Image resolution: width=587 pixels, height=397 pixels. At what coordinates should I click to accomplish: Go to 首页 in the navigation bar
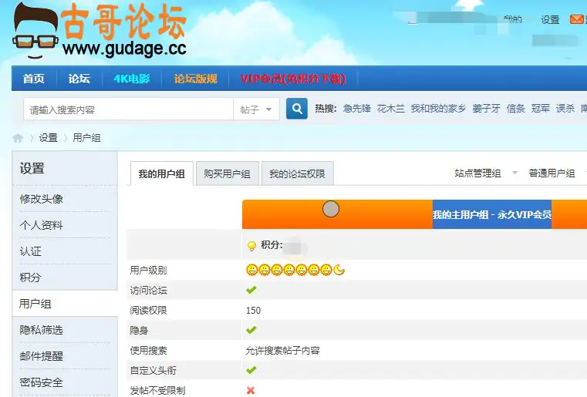(x=34, y=79)
